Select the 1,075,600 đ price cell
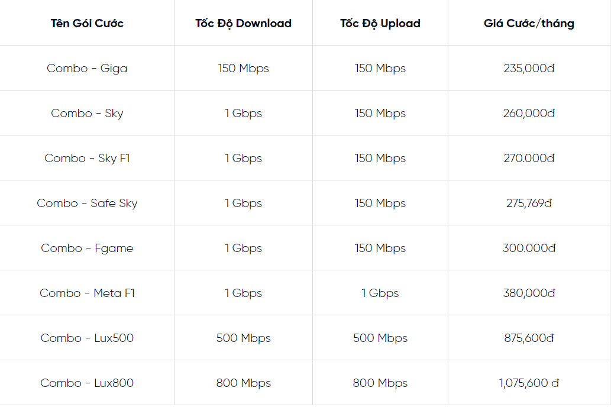The image size is (611, 407). tap(529, 383)
